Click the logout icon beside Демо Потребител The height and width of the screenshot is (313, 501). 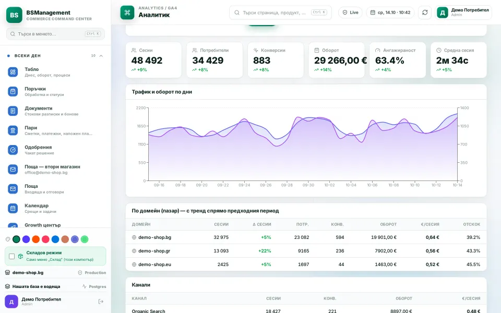coord(101,302)
